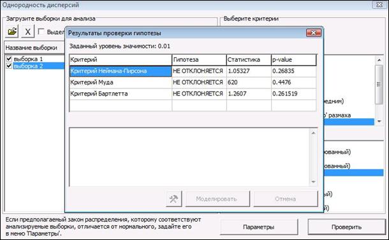Click the 'p-value' column header
Image resolution: width=389 pixels, height=240 pixels.
tap(294, 60)
